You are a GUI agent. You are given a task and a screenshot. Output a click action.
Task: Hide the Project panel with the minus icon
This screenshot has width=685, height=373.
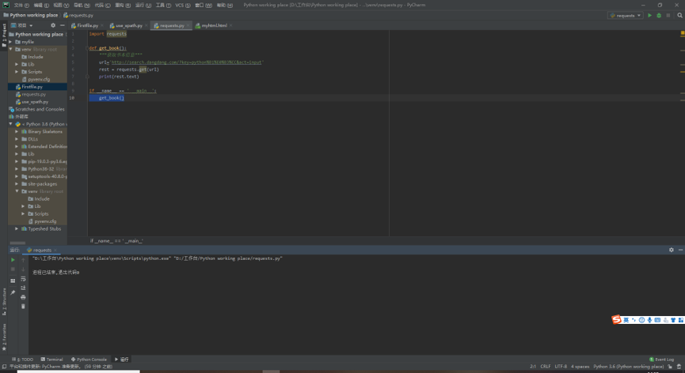coord(62,25)
